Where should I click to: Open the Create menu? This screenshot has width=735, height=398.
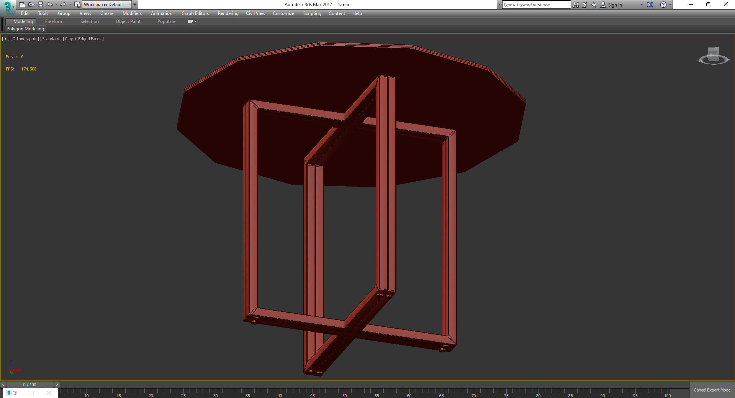click(x=107, y=13)
